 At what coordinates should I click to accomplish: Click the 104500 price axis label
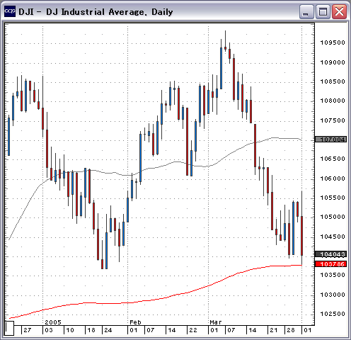click(x=333, y=237)
